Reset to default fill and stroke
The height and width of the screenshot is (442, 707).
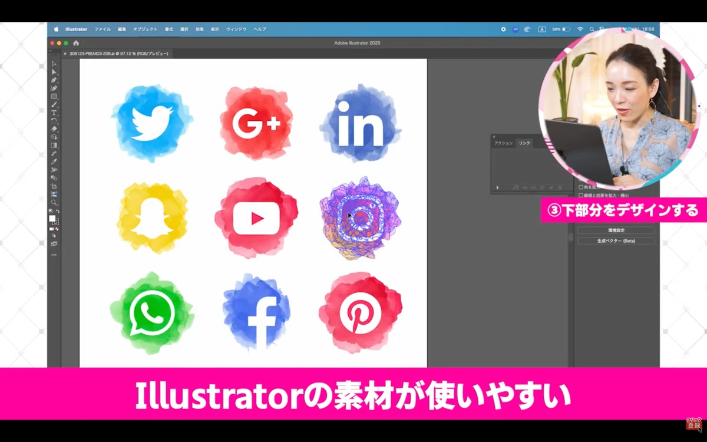pos(51,210)
